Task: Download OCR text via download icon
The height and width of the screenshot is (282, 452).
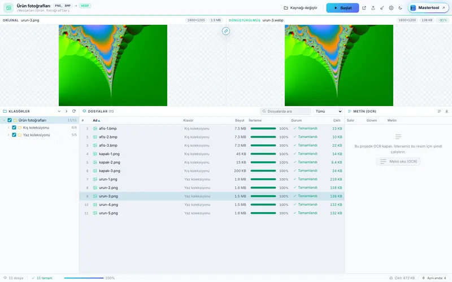Action: click(x=446, y=111)
